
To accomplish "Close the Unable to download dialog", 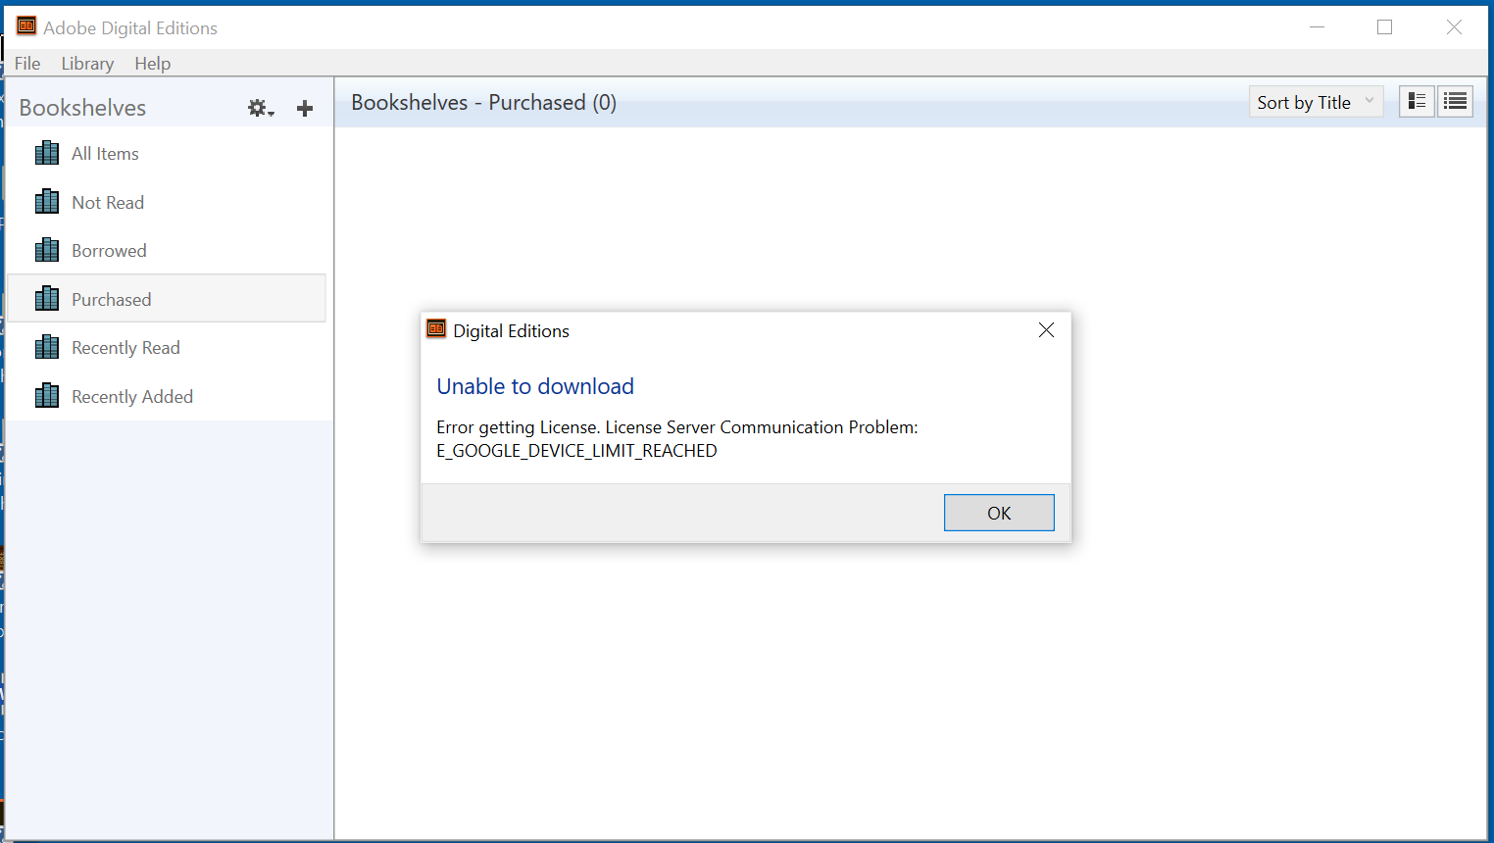I will coord(1045,329).
